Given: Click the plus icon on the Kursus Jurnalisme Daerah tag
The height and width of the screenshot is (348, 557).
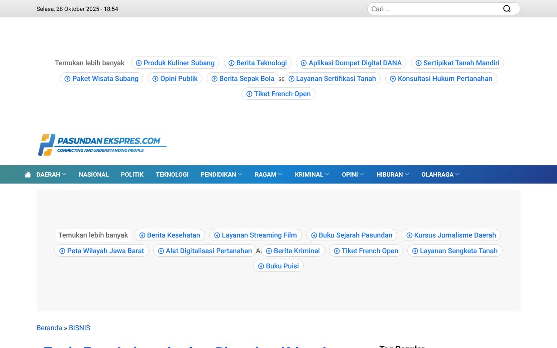Looking at the screenshot, I should [409, 235].
